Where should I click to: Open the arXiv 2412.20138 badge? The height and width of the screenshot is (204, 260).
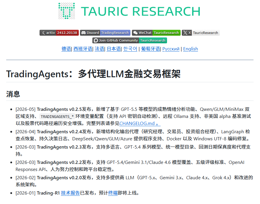point(59,33)
